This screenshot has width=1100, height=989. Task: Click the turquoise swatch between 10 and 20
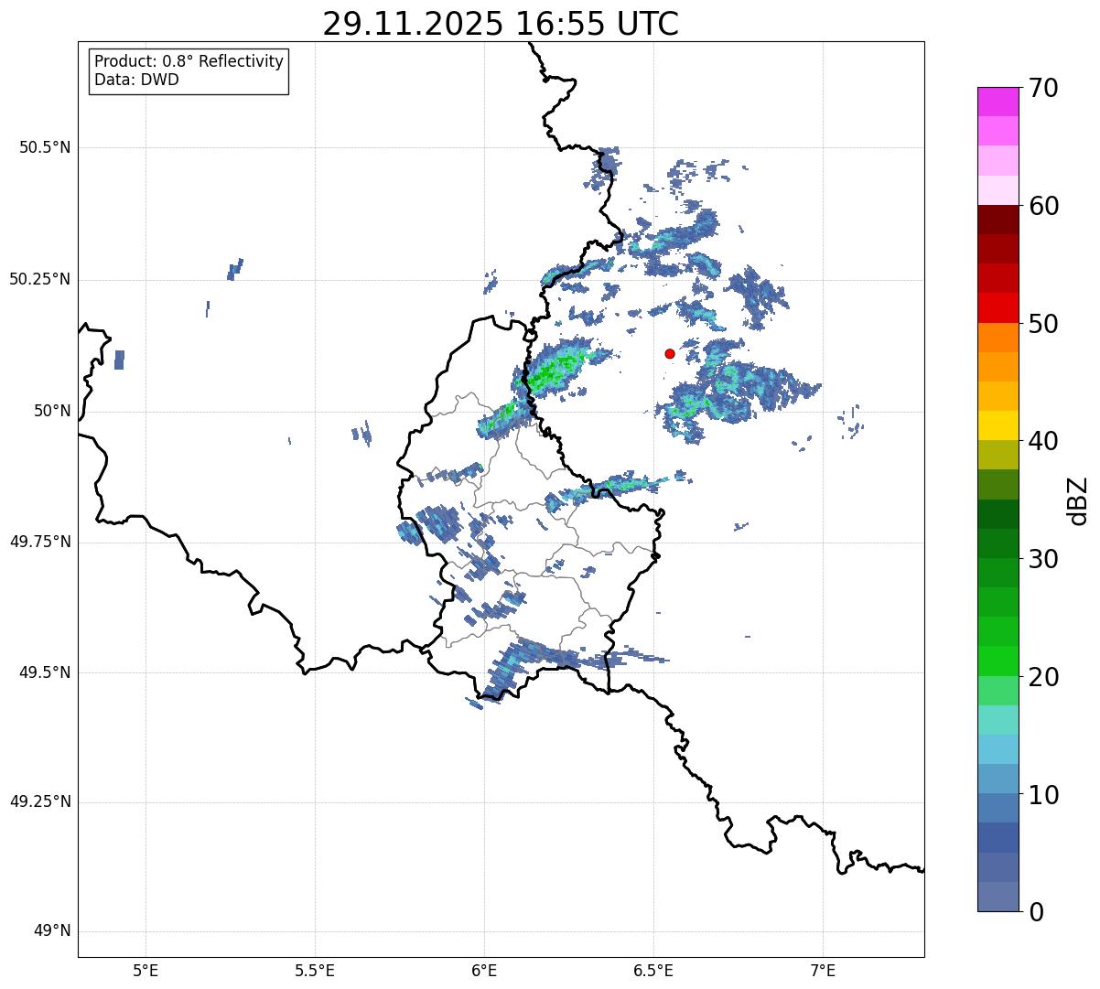pos(998,720)
